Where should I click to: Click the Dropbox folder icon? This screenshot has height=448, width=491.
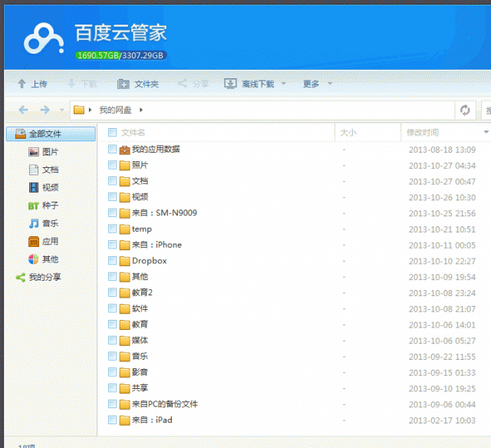124,261
